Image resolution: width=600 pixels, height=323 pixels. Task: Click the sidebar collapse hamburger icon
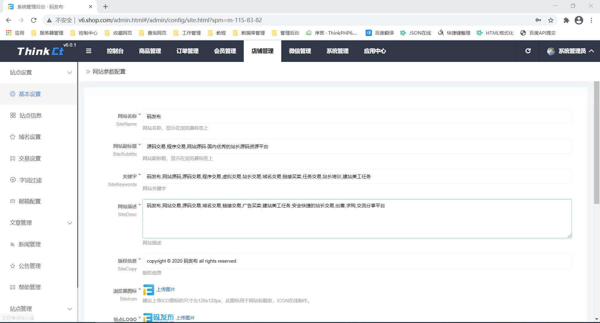pos(89,51)
